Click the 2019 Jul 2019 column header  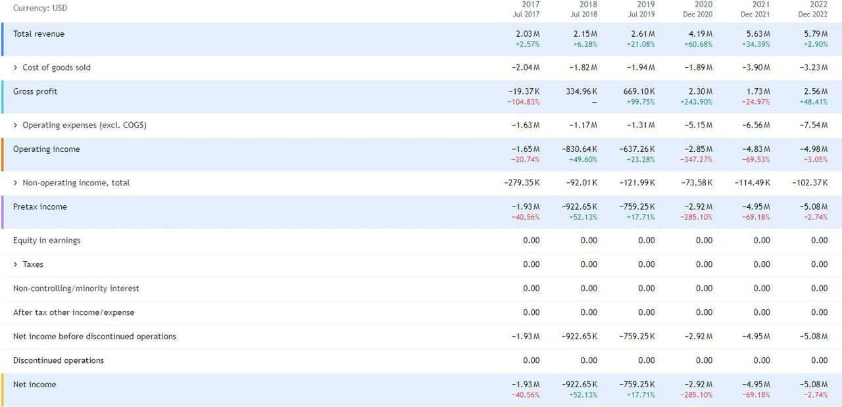pyautogui.click(x=641, y=9)
